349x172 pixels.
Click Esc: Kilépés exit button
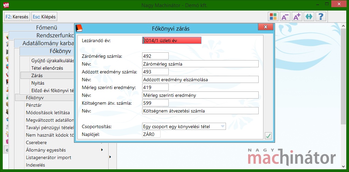44,17
